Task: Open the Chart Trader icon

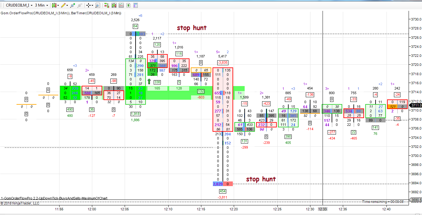Action: (x=107, y=5)
